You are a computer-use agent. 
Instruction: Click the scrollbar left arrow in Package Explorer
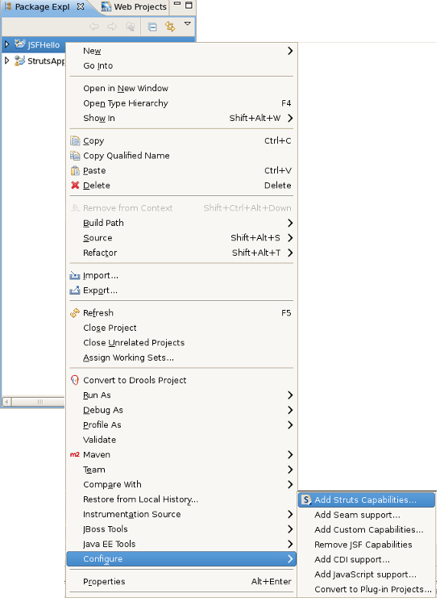click(x=6, y=402)
